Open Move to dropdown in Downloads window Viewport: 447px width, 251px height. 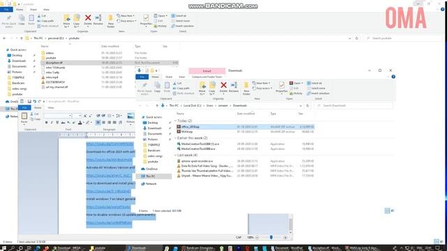202,89
